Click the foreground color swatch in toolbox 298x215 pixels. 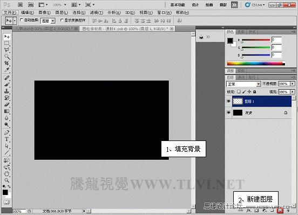[x=5, y=192]
